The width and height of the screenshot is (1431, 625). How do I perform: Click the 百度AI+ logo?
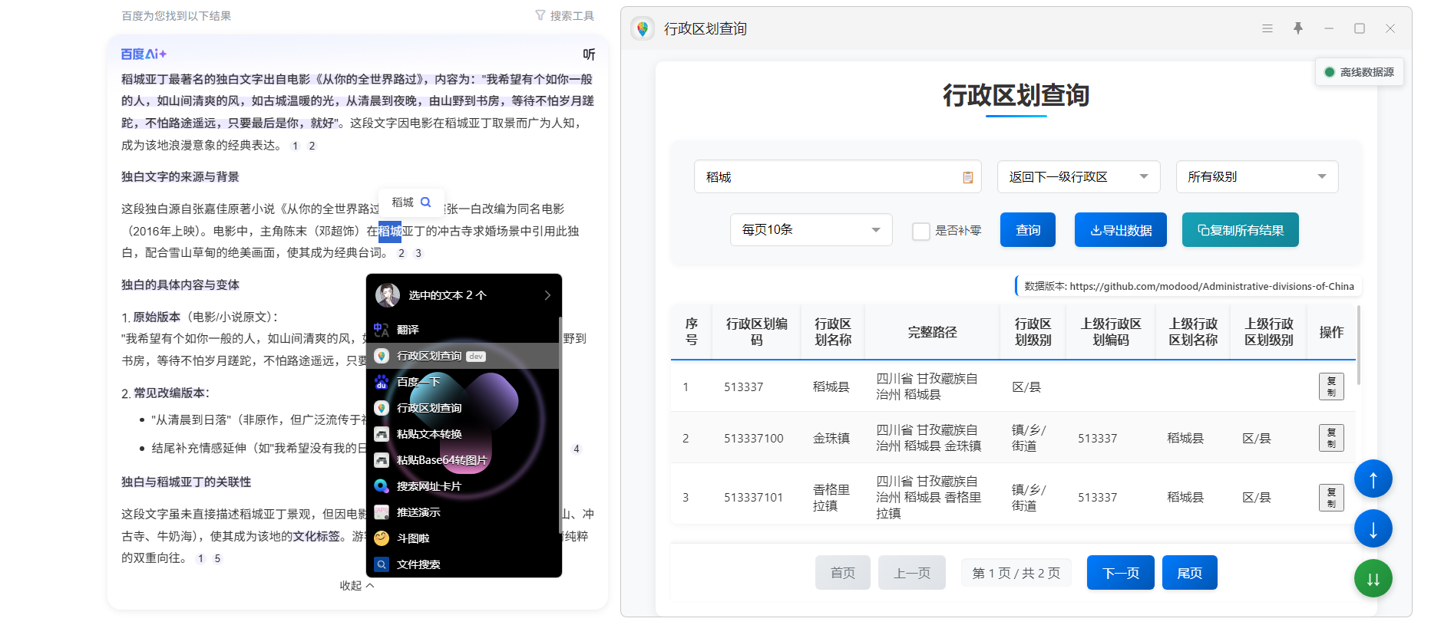coord(144,54)
